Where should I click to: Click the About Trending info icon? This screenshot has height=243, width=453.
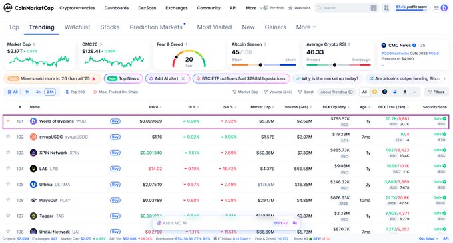pyautogui.click(x=350, y=92)
